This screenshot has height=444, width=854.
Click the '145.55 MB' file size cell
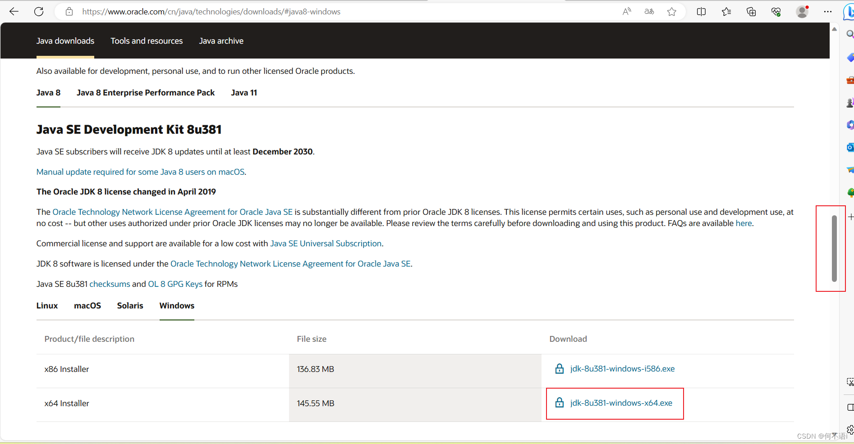click(415, 405)
